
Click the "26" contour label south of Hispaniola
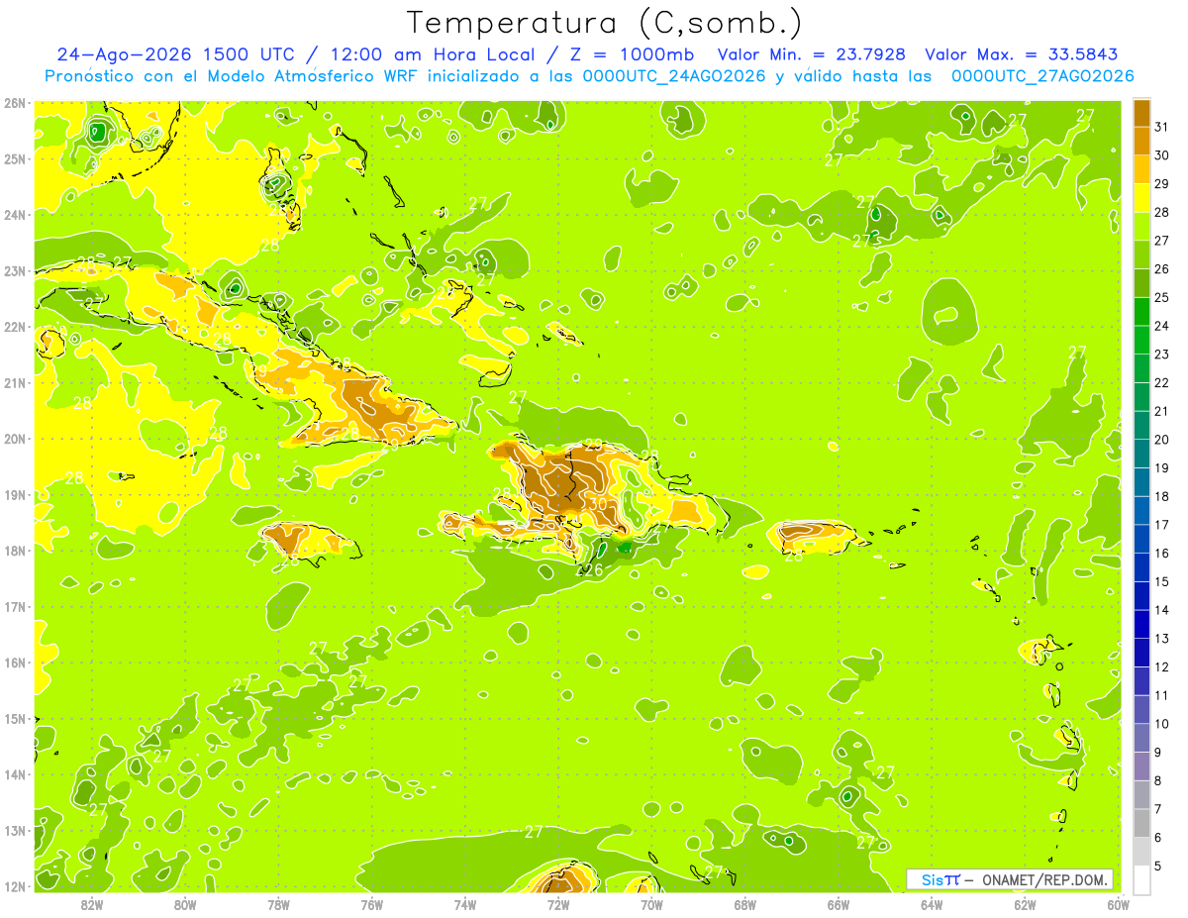click(x=592, y=569)
